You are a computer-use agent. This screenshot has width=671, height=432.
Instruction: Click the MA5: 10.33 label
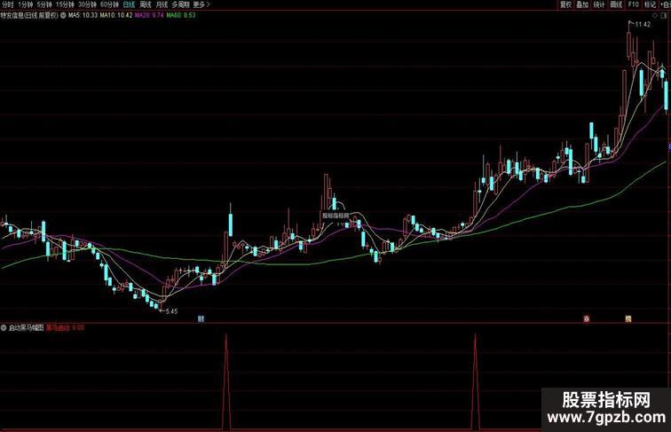[83, 15]
